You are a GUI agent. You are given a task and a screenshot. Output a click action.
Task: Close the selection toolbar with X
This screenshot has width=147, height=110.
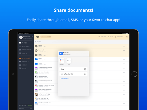(x=127, y=37)
